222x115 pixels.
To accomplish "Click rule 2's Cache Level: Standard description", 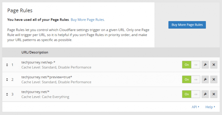I will click(x=56, y=82).
